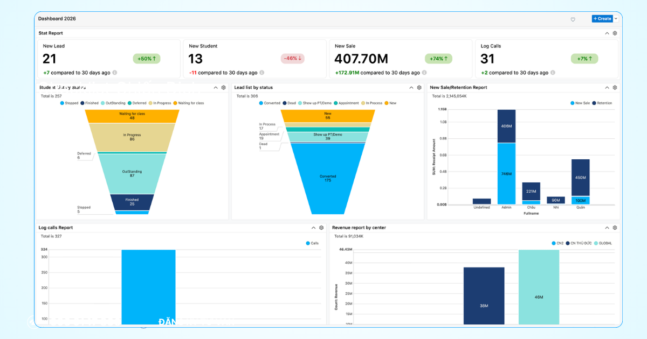The height and width of the screenshot is (339, 647).
Task: Toggle the New legend item in Lead list
Action: [x=390, y=103]
